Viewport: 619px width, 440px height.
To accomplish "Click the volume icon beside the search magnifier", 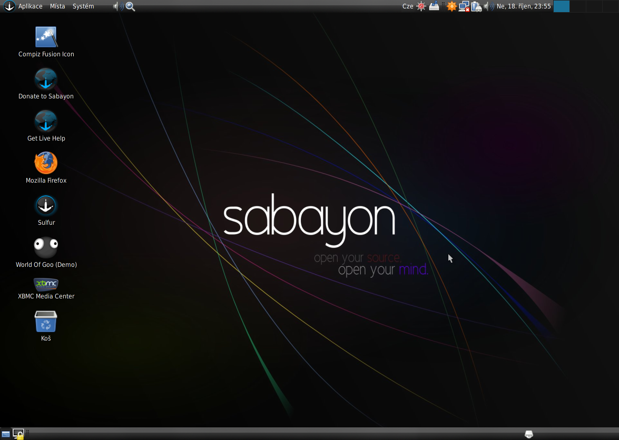I will tap(118, 6).
